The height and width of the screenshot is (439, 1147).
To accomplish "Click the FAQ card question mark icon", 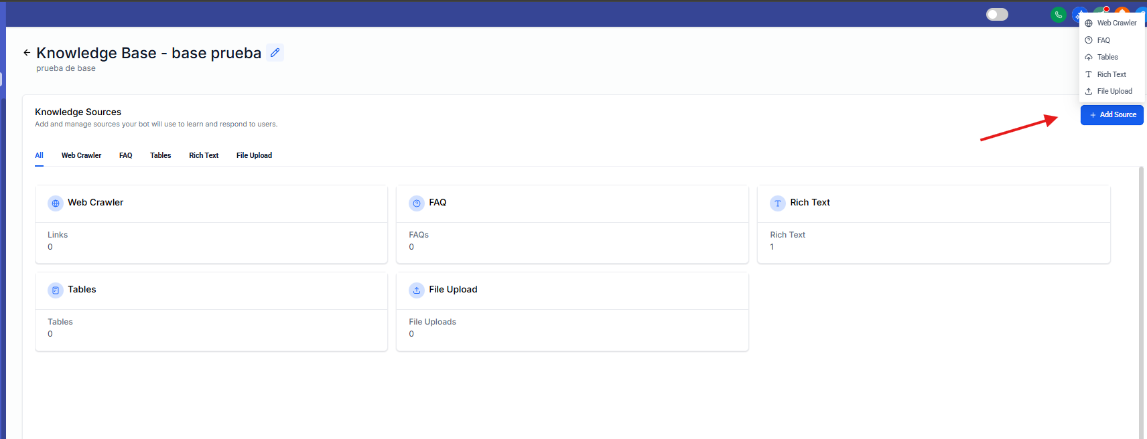I will coord(417,203).
